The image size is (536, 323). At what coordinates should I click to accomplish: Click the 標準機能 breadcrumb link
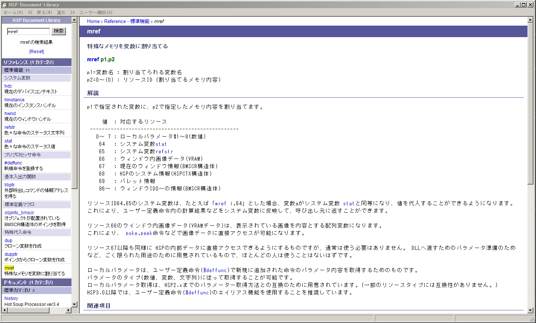click(x=140, y=22)
